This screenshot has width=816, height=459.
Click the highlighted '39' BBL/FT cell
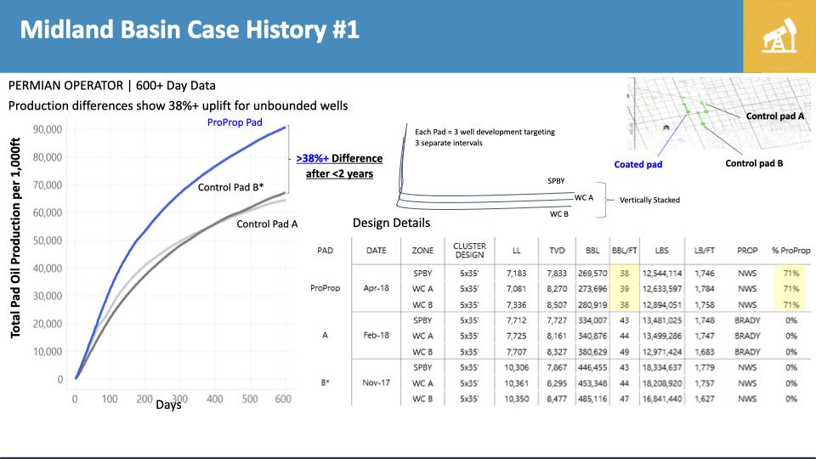tap(624, 289)
